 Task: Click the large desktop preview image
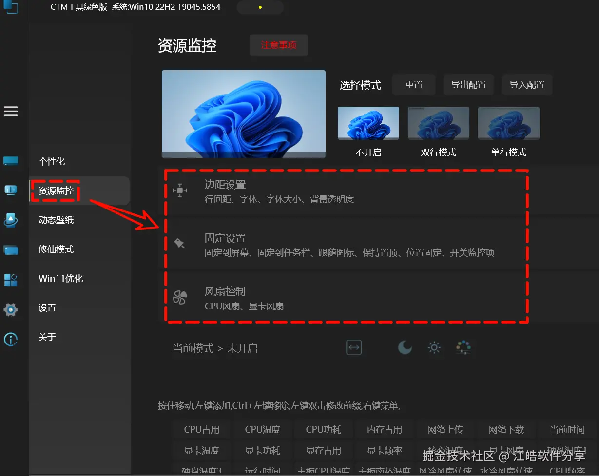pyautogui.click(x=244, y=114)
